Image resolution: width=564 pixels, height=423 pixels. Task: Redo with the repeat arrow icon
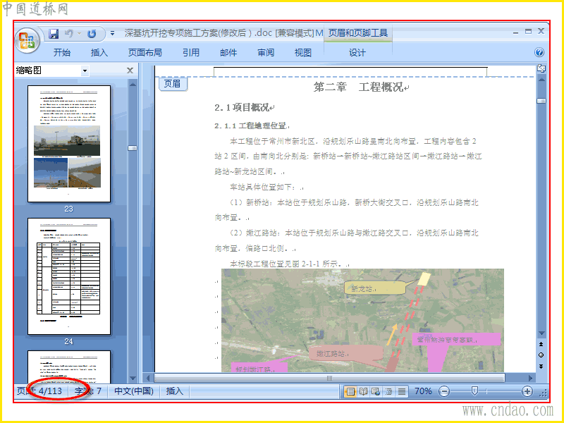pos(92,33)
